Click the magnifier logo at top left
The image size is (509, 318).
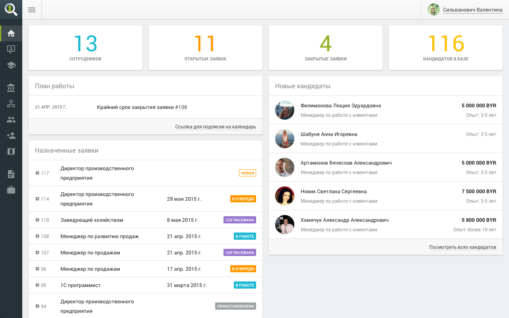click(11, 10)
